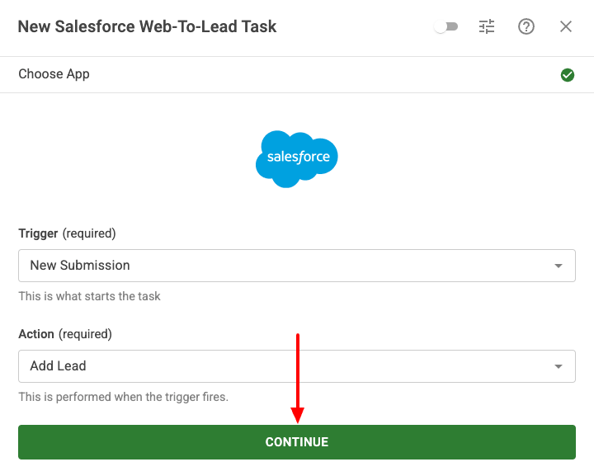Click the green CONTINUE button
594x476 pixels.
(297, 442)
